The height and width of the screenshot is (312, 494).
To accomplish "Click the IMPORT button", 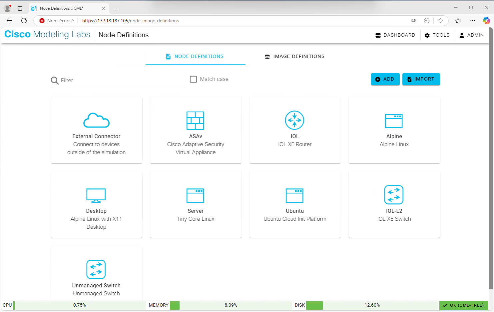I will pos(421,79).
